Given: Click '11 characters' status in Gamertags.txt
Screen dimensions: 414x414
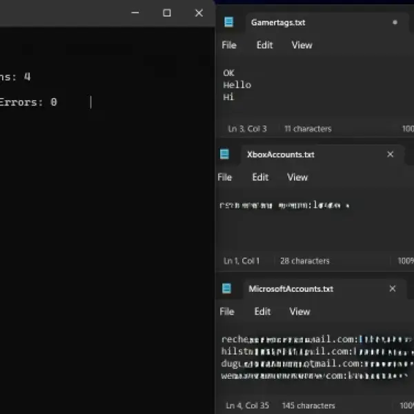Looking at the screenshot, I should click(308, 129).
